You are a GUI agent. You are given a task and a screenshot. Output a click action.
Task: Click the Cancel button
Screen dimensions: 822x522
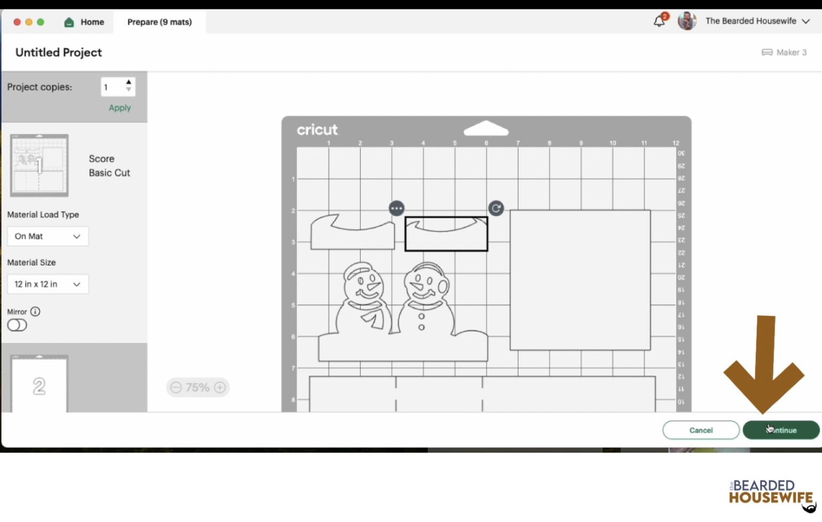point(701,430)
